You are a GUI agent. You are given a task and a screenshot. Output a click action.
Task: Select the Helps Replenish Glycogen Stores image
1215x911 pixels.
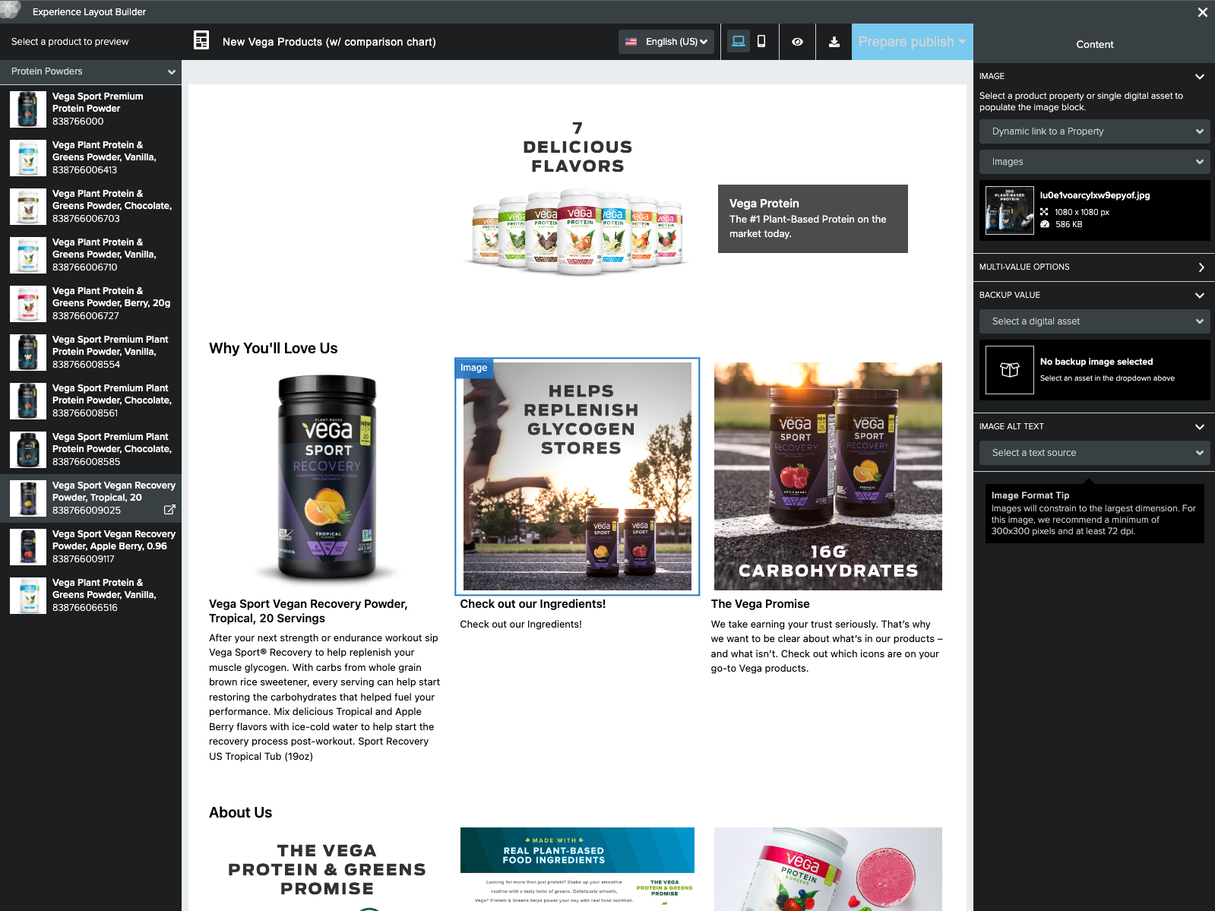[577, 476]
